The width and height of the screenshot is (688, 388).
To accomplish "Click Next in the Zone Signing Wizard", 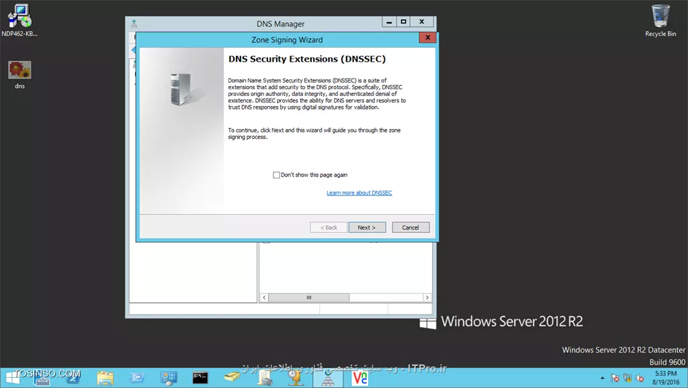I will 367,228.
